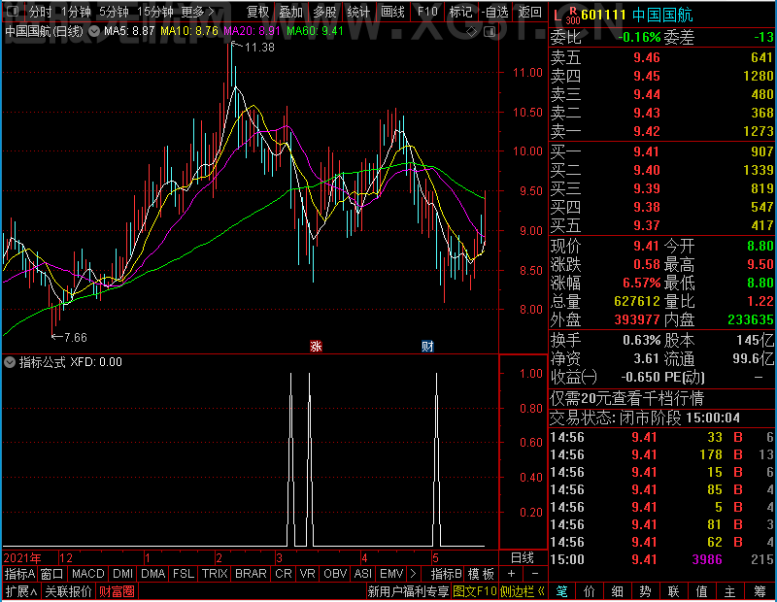This screenshot has height=602, width=777.
Task: Open the 多股 multi-stock view
Action: (x=325, y=12)
